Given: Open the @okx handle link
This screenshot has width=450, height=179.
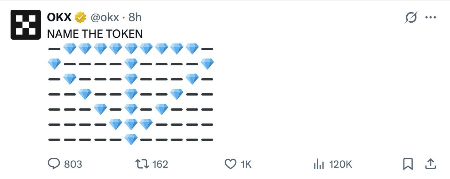Looking at the screenshot, I should (105, 18).
